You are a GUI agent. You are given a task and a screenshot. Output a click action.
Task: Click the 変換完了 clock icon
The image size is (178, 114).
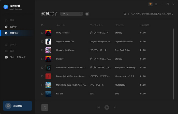pos(6,33)
